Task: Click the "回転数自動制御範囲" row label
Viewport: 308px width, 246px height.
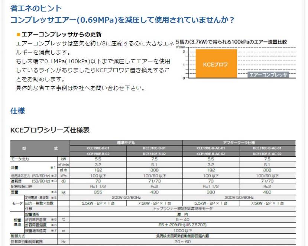Action: 26,242
